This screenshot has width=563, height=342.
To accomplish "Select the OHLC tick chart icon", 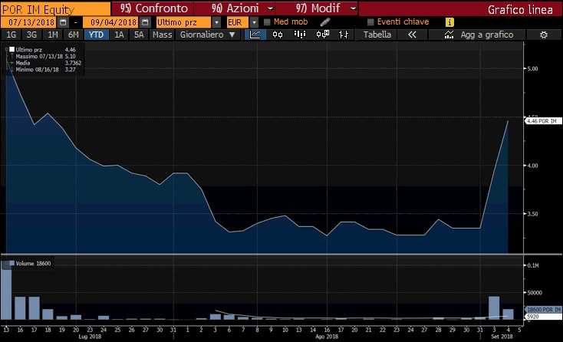I will point(344,35).
